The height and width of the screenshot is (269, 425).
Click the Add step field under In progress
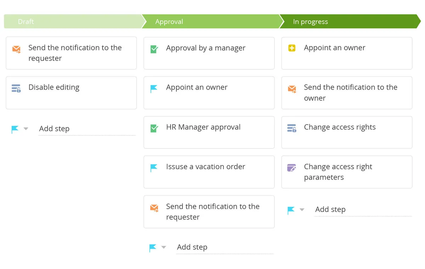[363, 210]
